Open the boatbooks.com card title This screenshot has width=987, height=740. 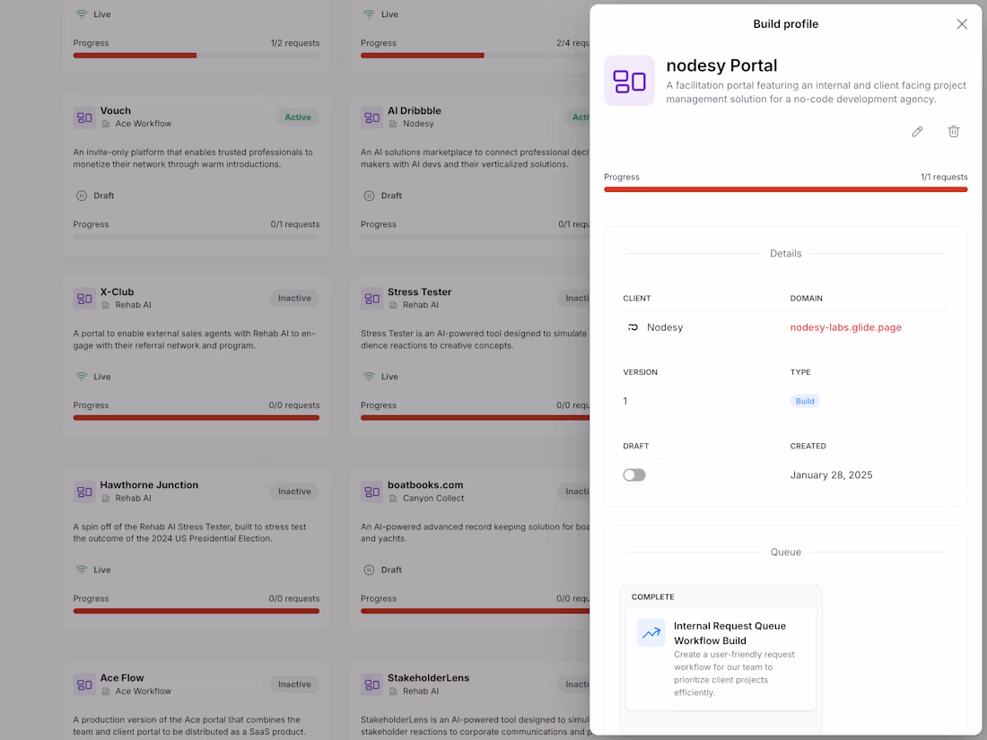pos(425,485)
